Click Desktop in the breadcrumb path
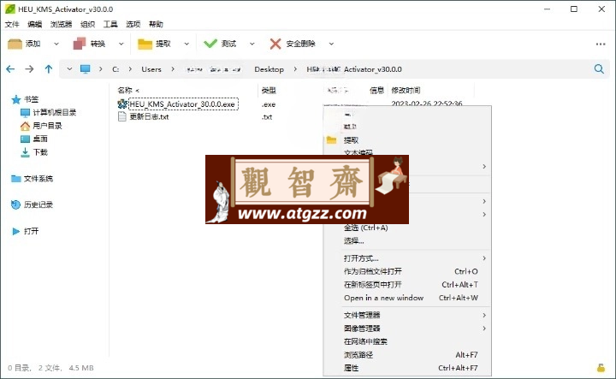The width and height of the screenshot is (616, 379). [269, 69]
